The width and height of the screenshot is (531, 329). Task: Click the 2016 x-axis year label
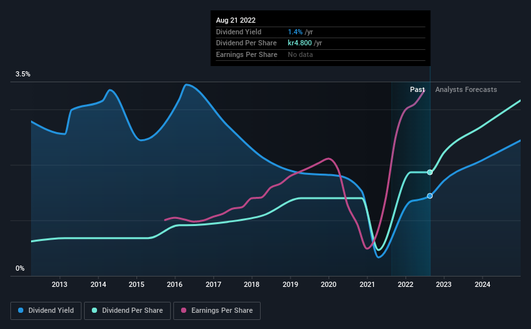tap(175, 284)
